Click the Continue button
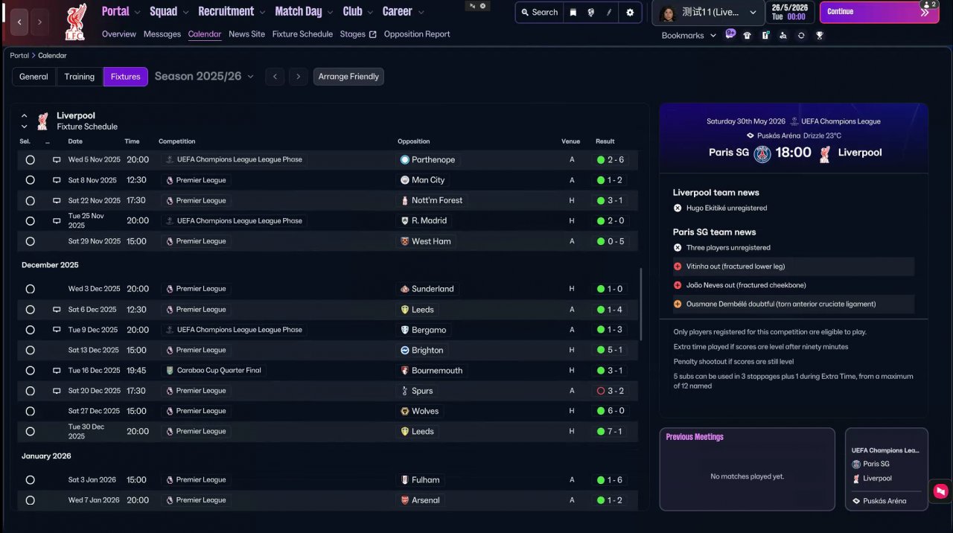The width and height of the screenshot is (953, 533). [879, 13]
